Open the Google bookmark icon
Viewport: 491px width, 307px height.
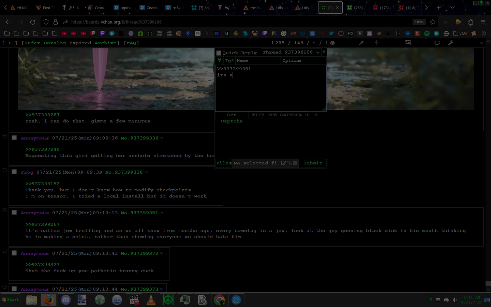(284, 33)
